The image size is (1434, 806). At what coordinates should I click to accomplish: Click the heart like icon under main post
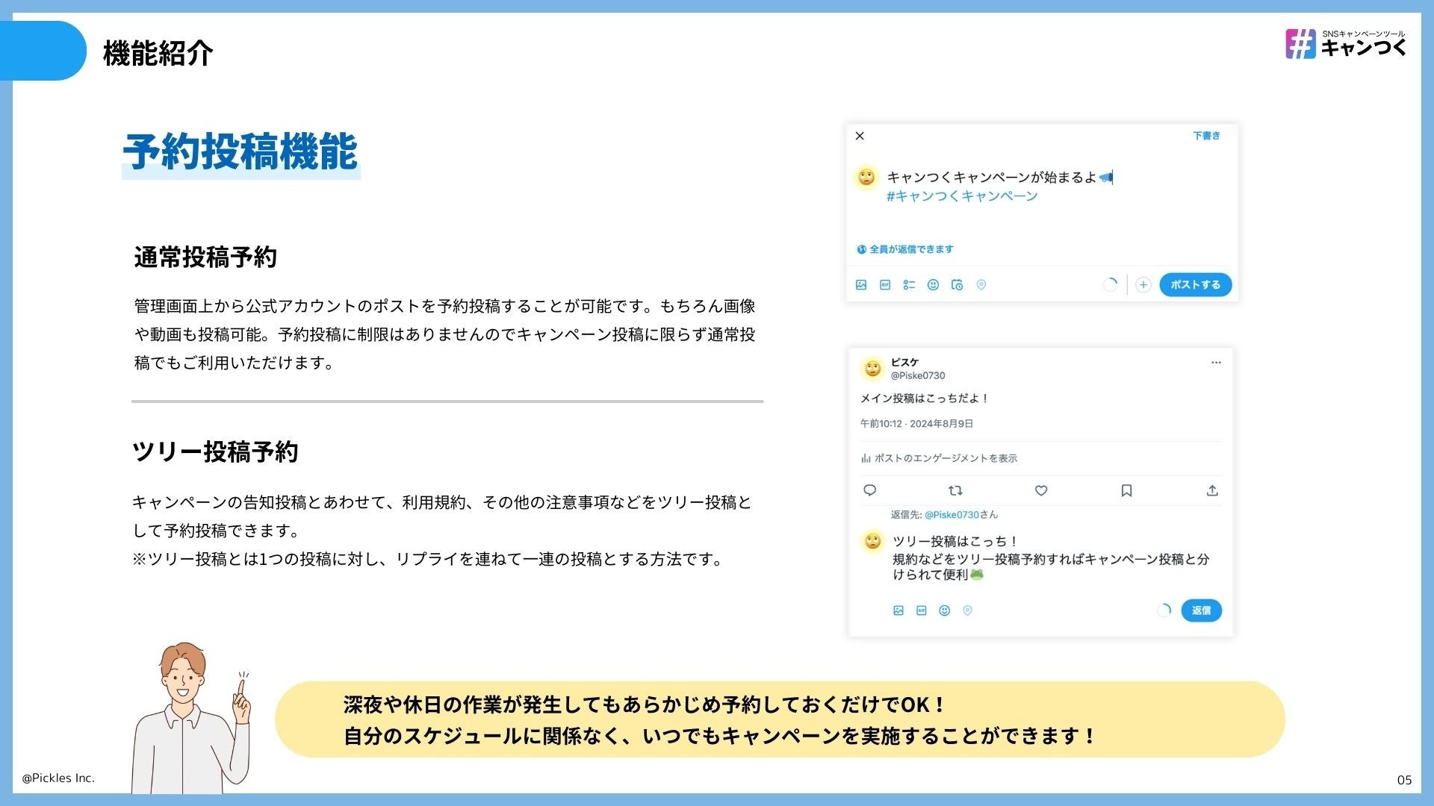1041,490
